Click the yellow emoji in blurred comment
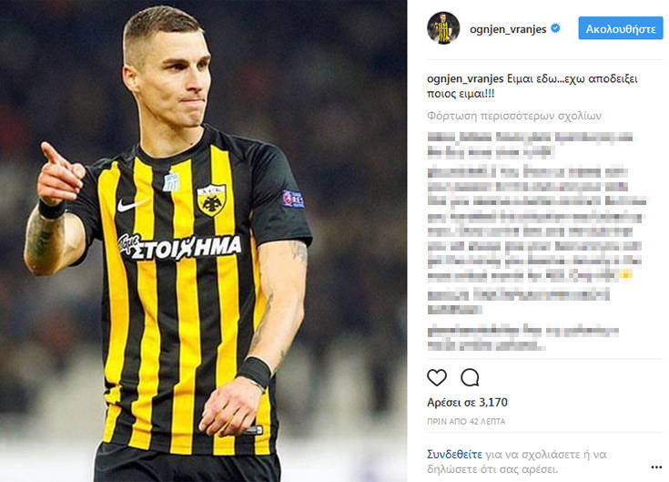This screenshot has width=669, height=482. [625, 275]
